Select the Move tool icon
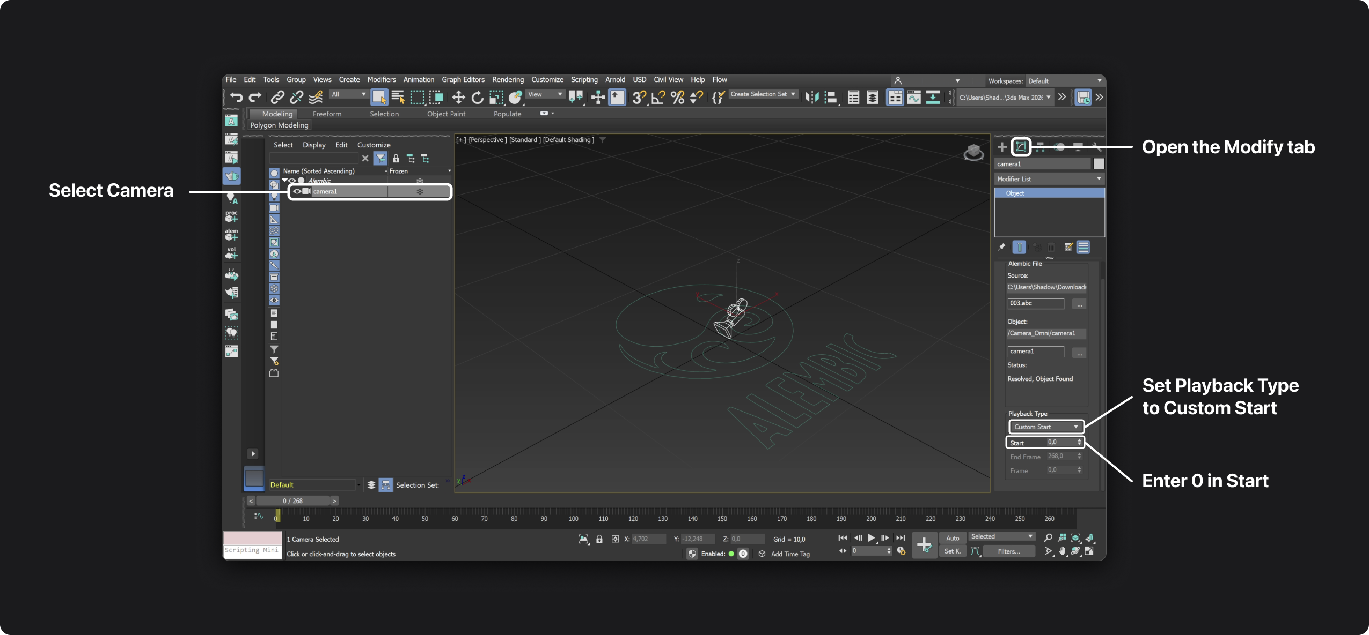Viewport: 1369px width, 635px height. click(458, 97)
